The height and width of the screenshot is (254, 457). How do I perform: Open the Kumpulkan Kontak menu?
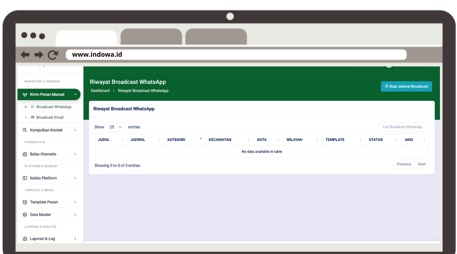click(x=50, y=130)
